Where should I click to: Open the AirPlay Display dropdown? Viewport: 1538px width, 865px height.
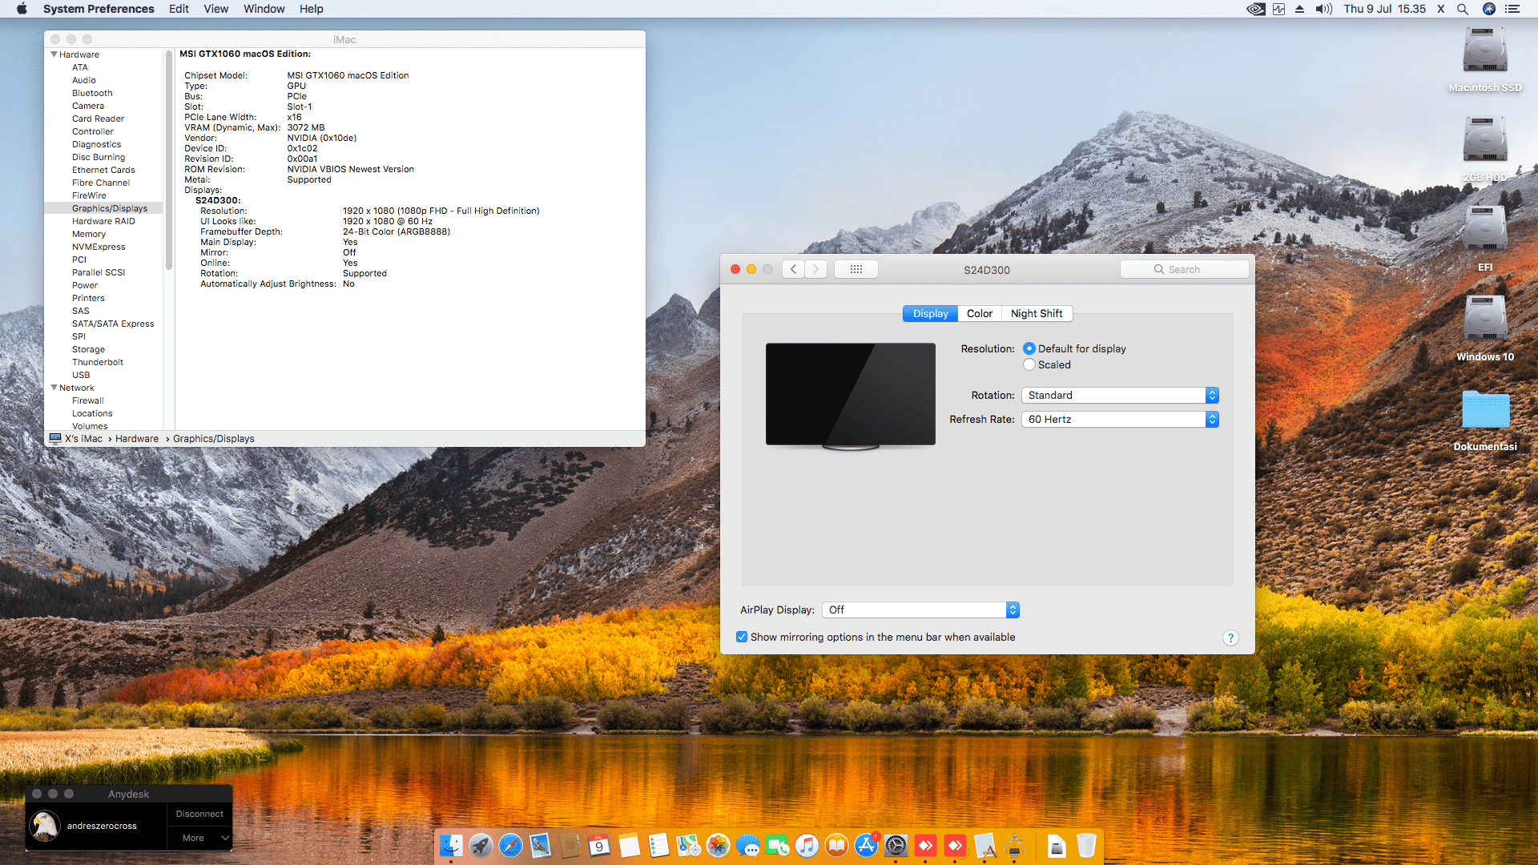pos(920,610)
